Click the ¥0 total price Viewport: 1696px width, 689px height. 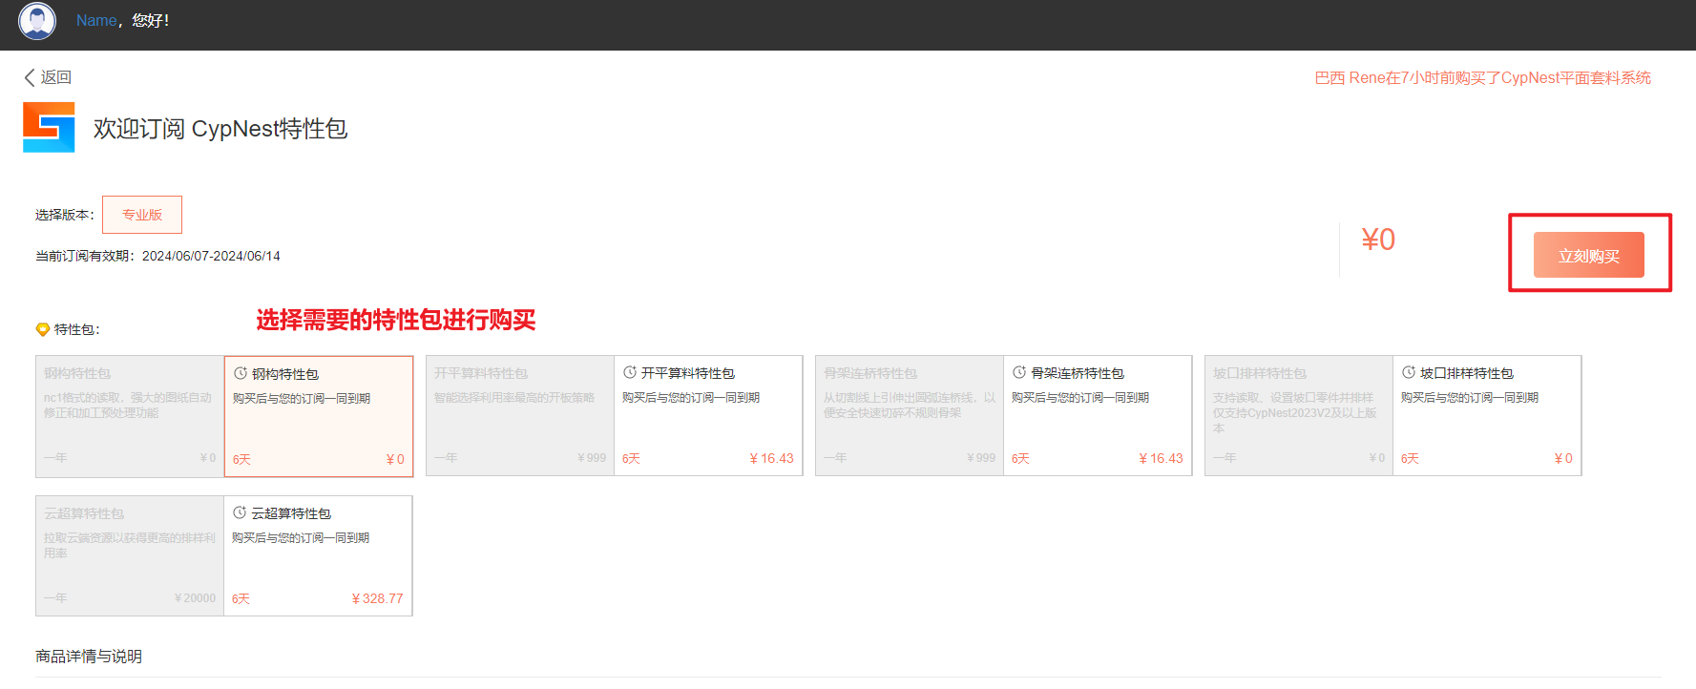click(1378, 240)
